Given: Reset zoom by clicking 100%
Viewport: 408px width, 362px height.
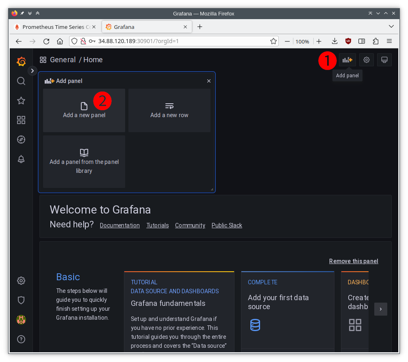Looking at the screenshot, I should coord(302,41).
